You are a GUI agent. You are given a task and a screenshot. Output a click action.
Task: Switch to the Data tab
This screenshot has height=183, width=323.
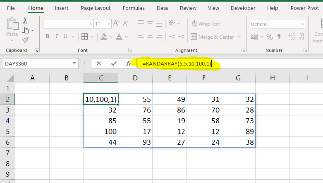162,8
